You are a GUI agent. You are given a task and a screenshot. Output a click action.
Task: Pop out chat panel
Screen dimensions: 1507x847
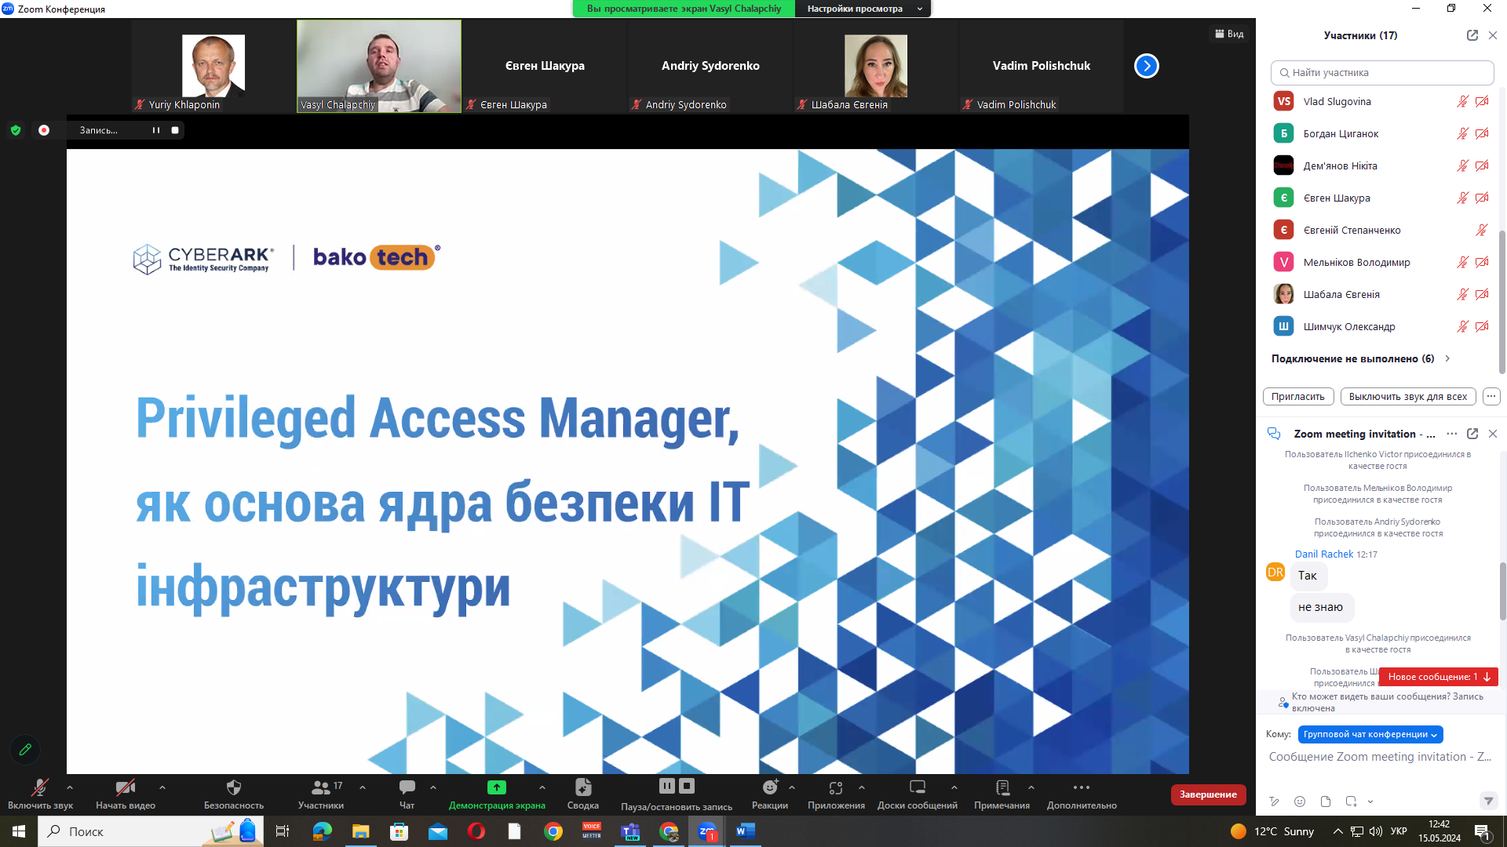pyautogui.click(x=1472, y=434)
